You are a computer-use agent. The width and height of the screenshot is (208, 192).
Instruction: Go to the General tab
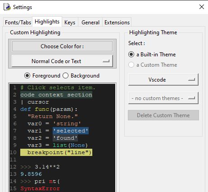point(90,23)
